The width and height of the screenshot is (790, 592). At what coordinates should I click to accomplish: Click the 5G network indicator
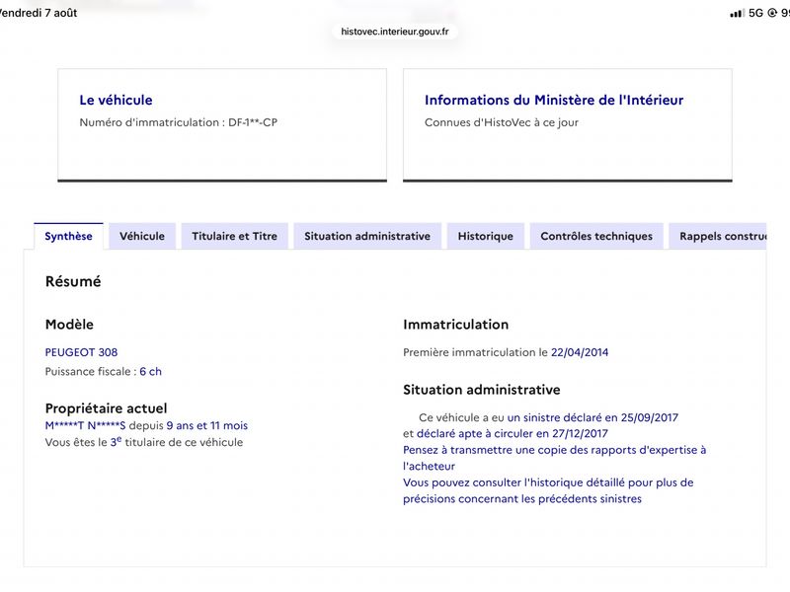coord(755,13)
